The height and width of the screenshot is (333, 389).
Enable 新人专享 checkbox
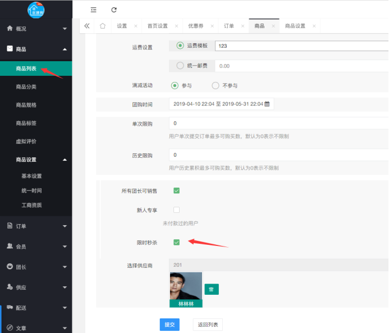tap(176, 210)
